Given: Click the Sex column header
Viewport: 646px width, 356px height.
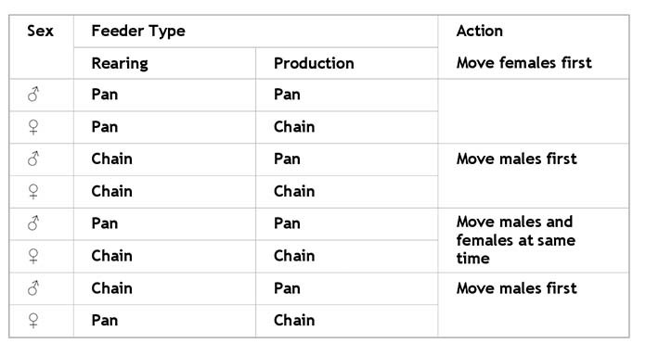Looking at the screenshot, I should pos(41,31).
